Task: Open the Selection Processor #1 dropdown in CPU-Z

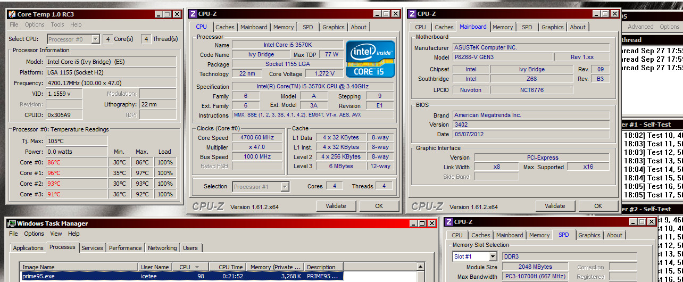Action: click(x=285, y=186)
